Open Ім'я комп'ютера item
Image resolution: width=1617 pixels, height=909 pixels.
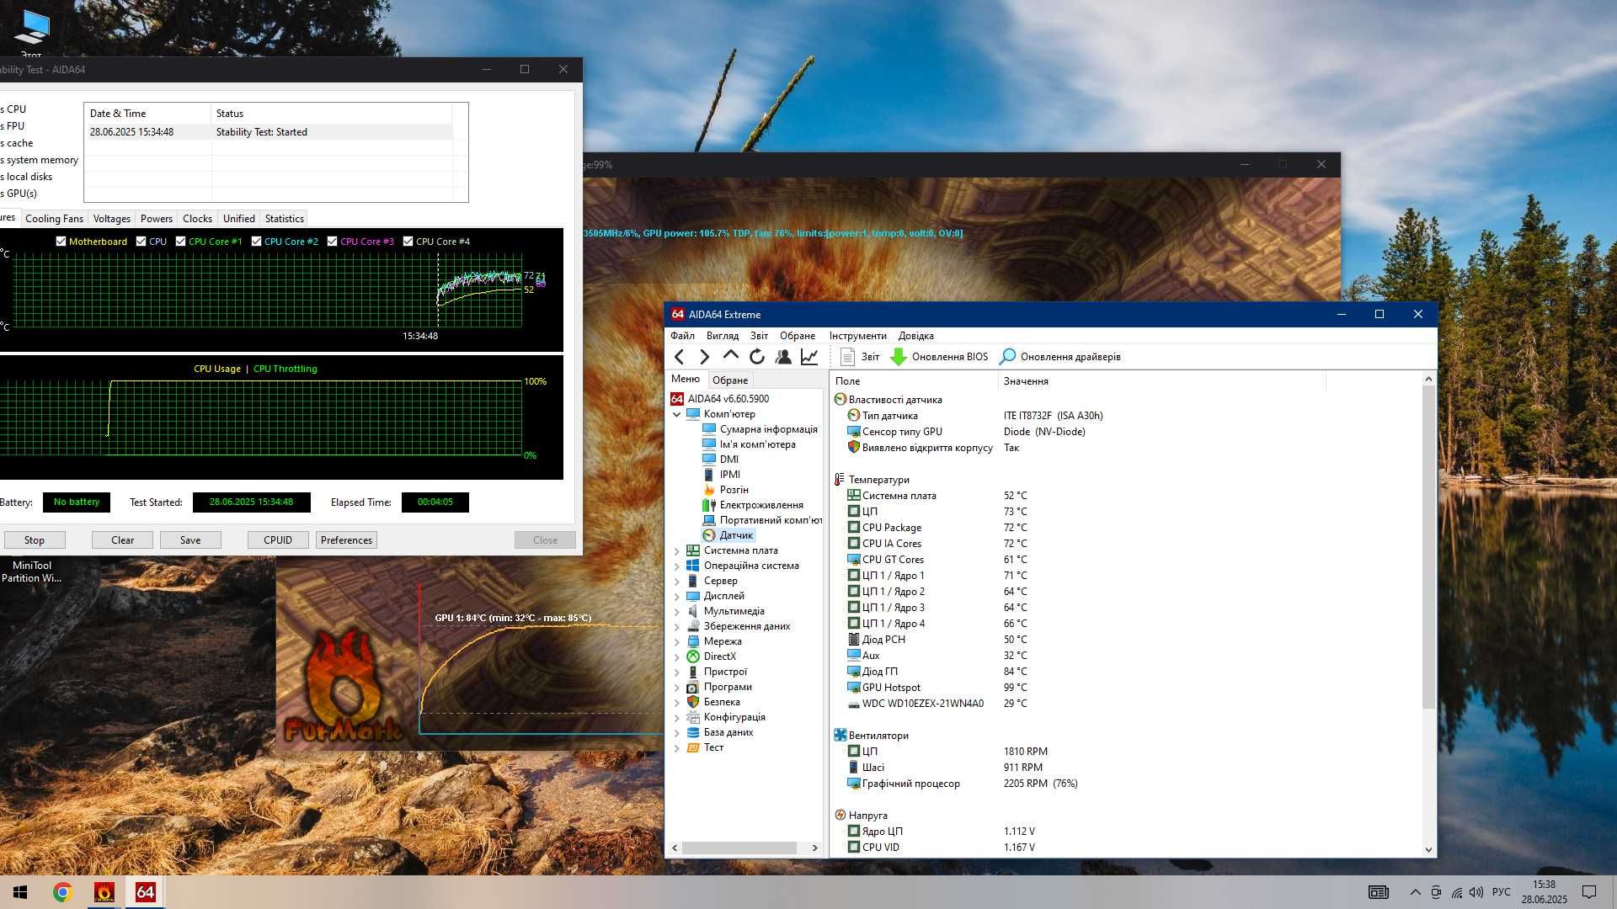pyautogui.click(x=757, y=444)
